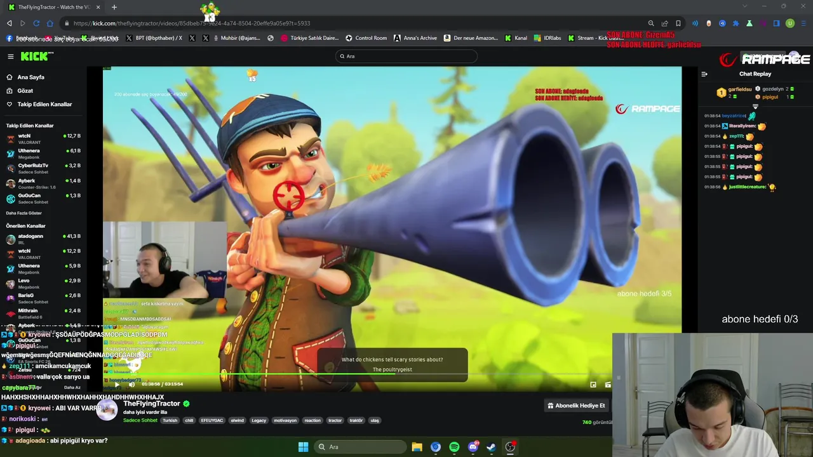Viewport: 813px width, 457px height.
Task: Collapse the Chat Replay panel
Action: click(x=704, y=74)
